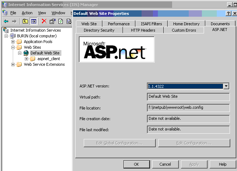The width and height of the screenshot is (237, 171).
Task: Open the Action menu
Action: pos(27,13)
